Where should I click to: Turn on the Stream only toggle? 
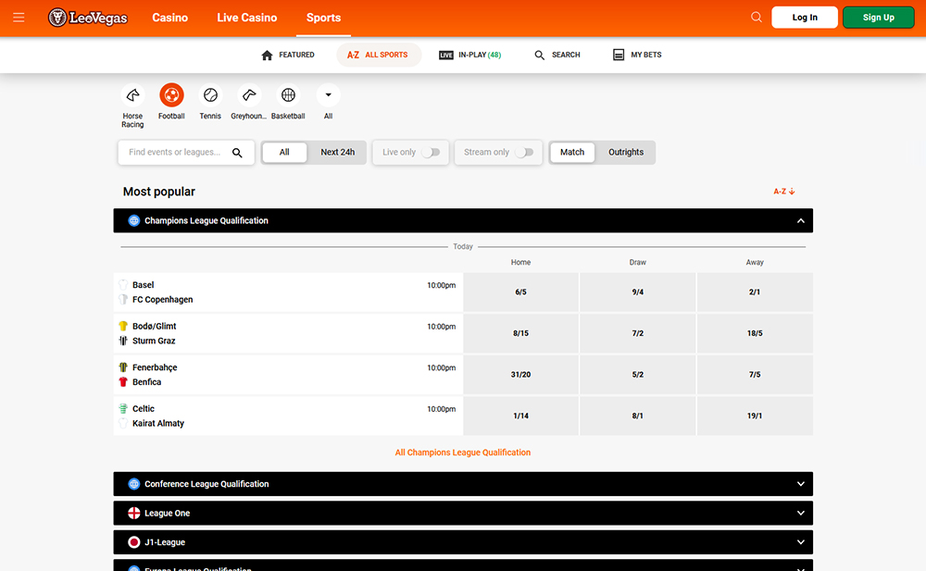(524, 153)
